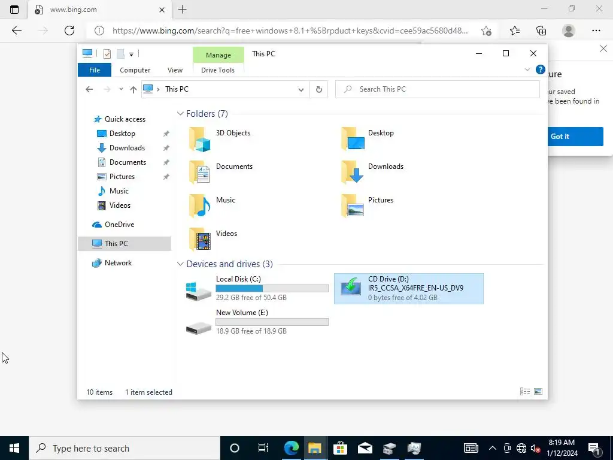Click the New folder quick access toolbar icon
This screenshot has height=460, width=613.
tap(120, 53)
